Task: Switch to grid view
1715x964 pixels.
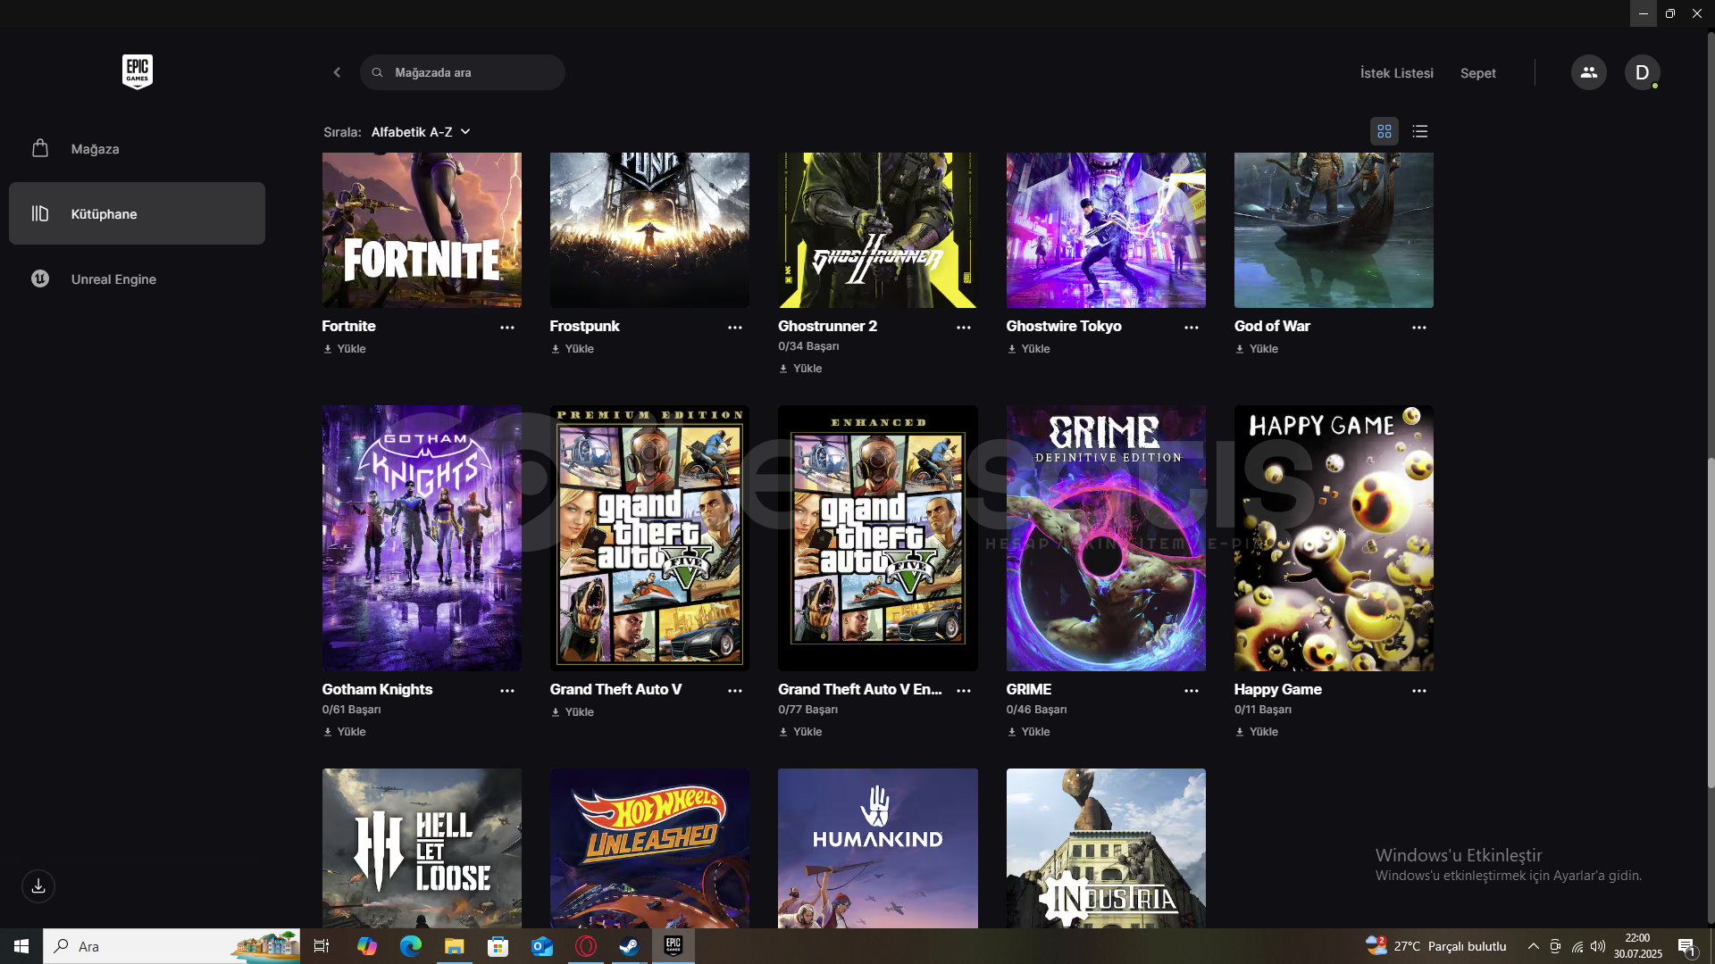Action: tap(1385, 131)
